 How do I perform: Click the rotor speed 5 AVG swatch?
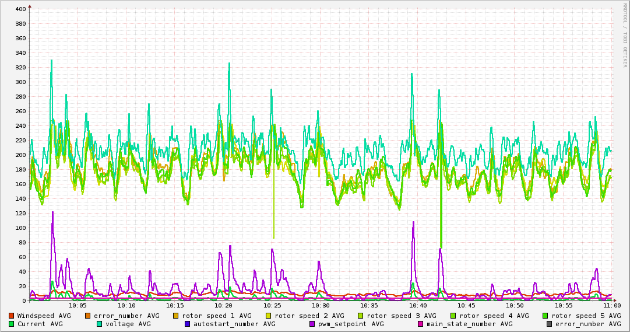pyautogui.click(x=545, y=316)
